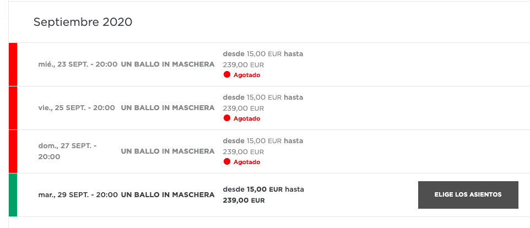Click the red sold-out dot for 23 Sept.

click(227, 75)
